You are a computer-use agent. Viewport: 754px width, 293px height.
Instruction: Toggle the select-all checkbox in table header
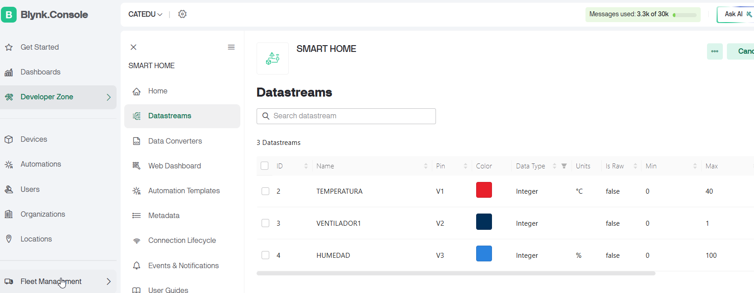(265, 166)
